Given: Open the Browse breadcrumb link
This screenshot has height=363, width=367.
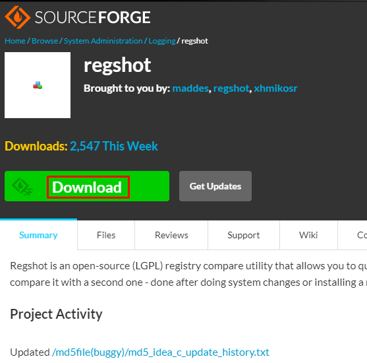Looking at the screenshot, I should point(45,41).
